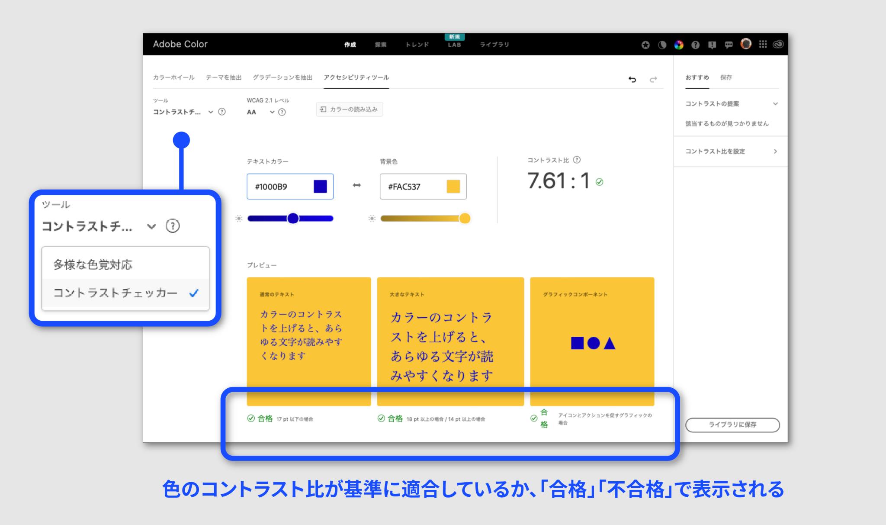Open the feedback exclamation icon
Image resolution: width=886 pixels, height=525 pixels.
coord(712,45)
